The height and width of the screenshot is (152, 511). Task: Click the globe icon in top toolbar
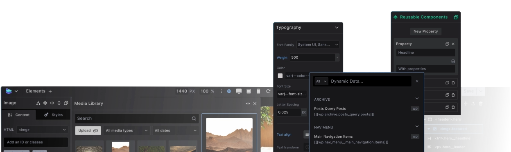[229, 91]
